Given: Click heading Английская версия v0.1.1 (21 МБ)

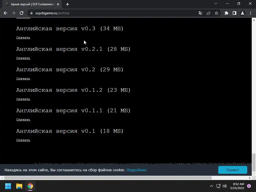Looking at the screenshot, I should [x=73, y=111].
